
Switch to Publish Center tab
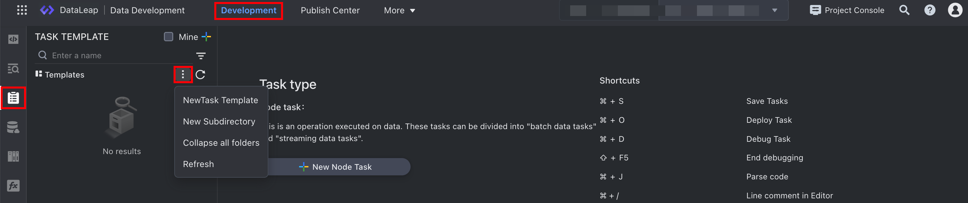330,11
